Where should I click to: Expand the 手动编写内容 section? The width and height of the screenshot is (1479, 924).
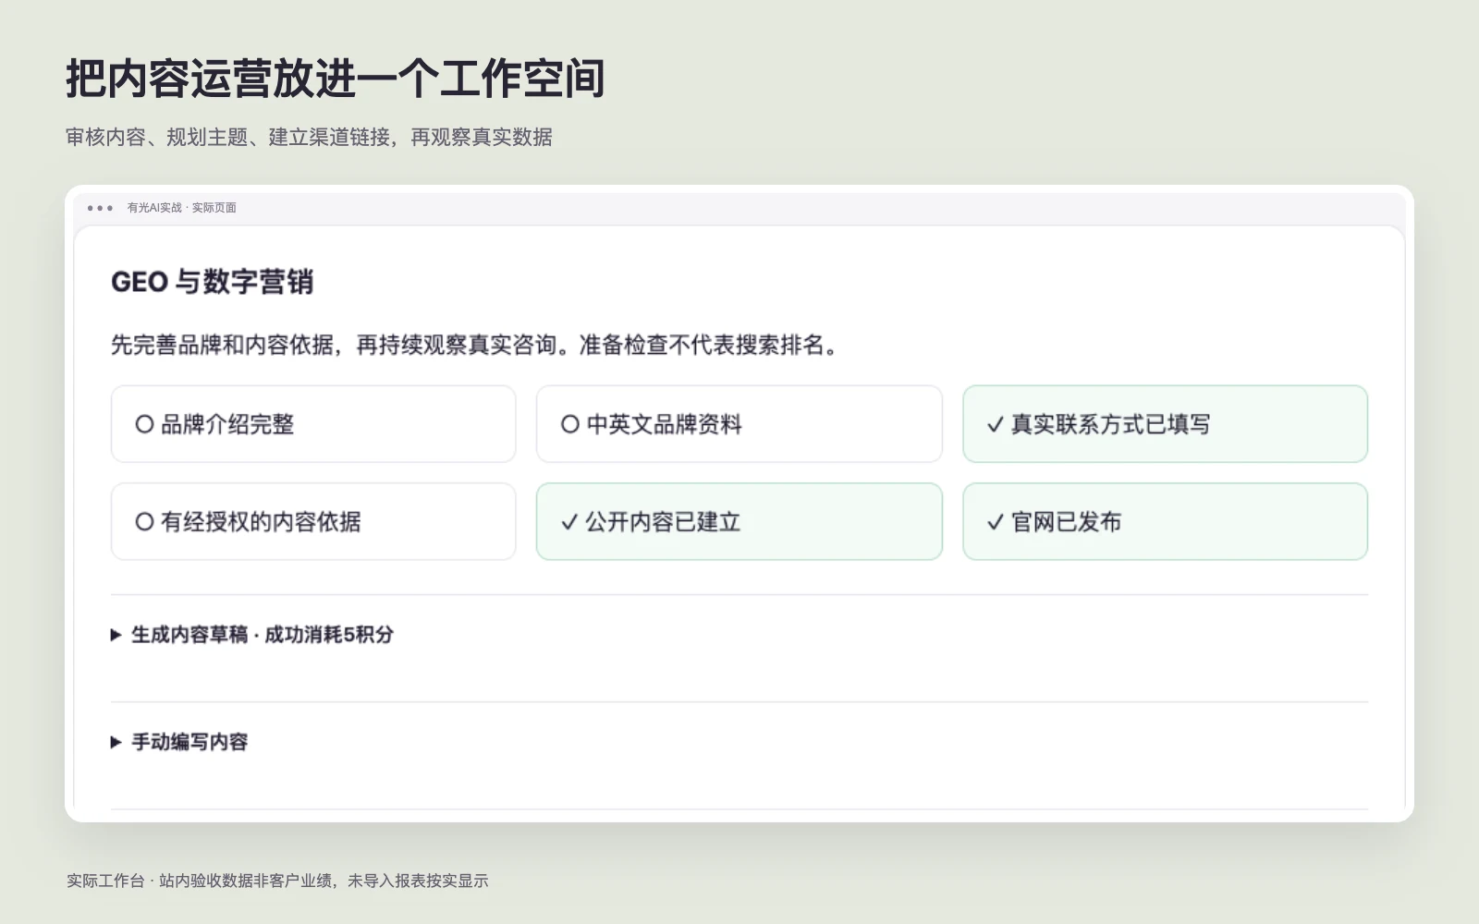pos(179,742)
